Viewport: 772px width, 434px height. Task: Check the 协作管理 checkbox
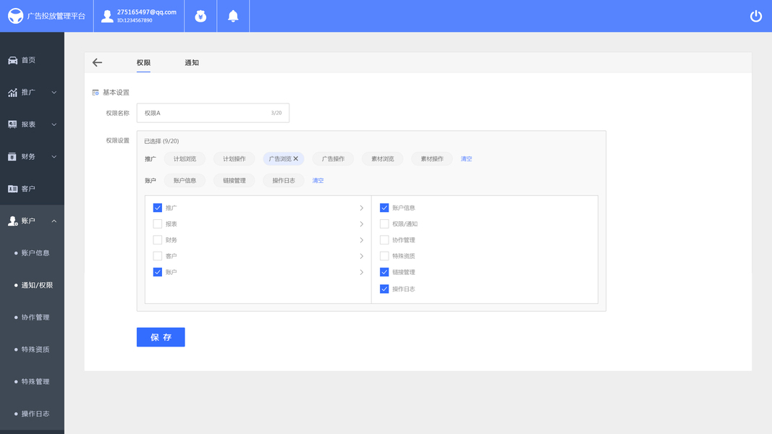click(x=384, y=240)
